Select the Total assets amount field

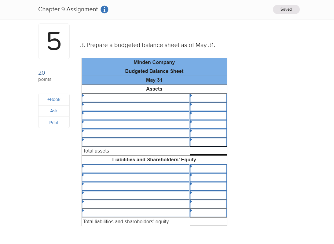[208, 150]
